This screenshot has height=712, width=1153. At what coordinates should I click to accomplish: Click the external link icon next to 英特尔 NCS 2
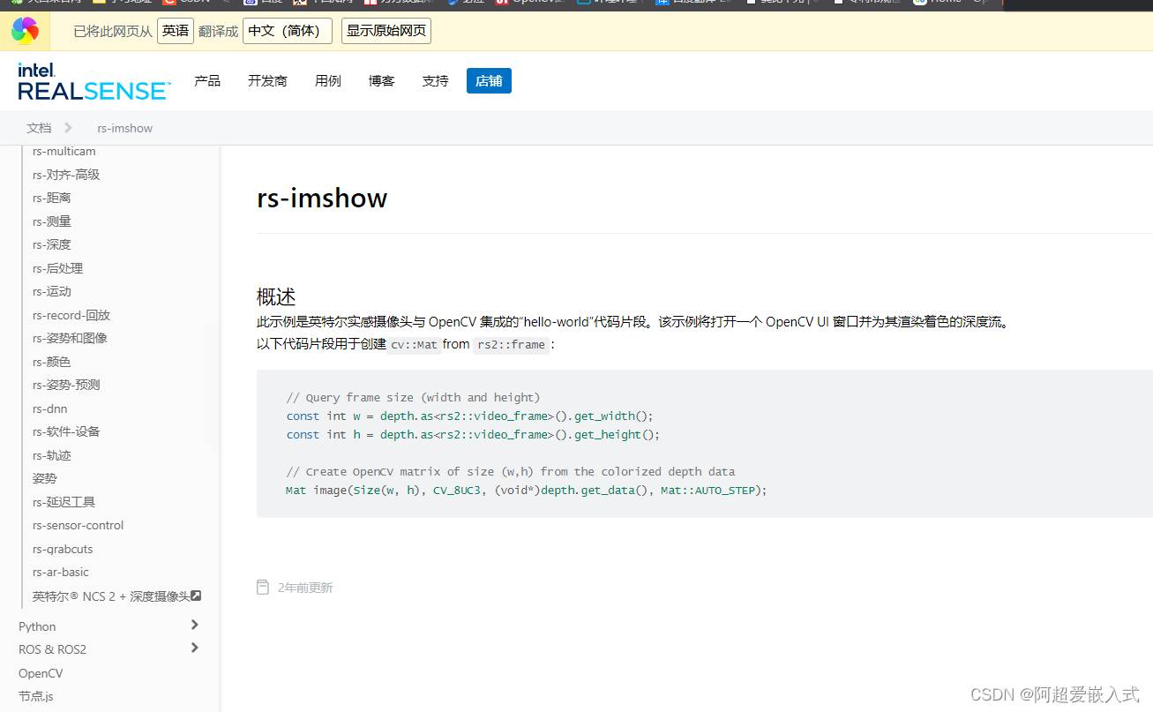(x=196, y=596)
